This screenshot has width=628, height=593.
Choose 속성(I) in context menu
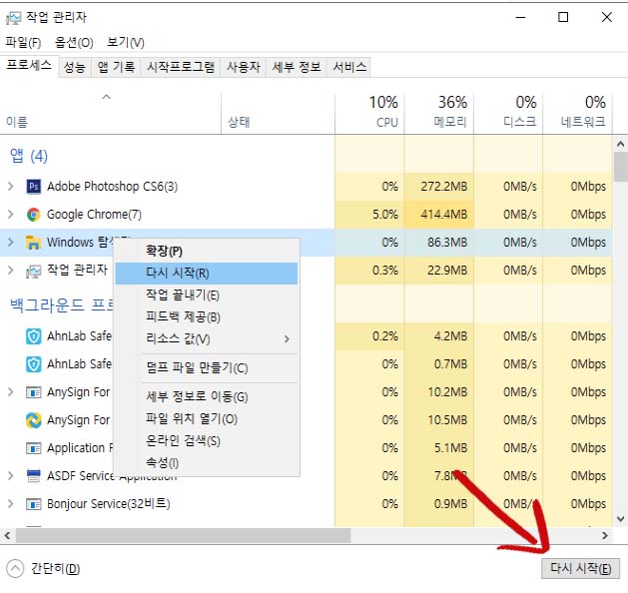point(207,463)
